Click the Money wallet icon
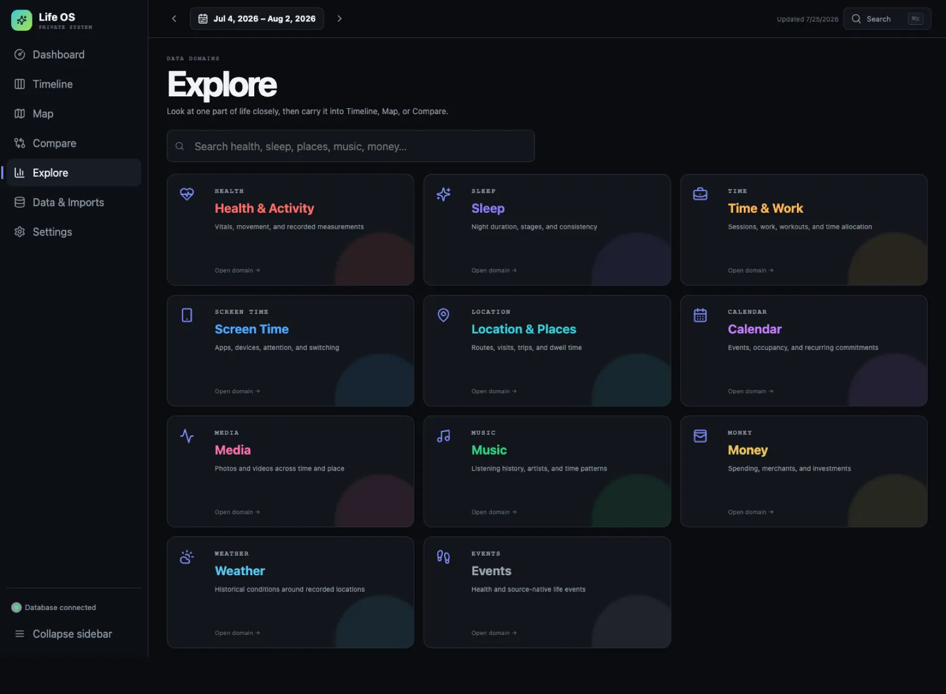This screenshot has height=694, width=946. [700, 436]
